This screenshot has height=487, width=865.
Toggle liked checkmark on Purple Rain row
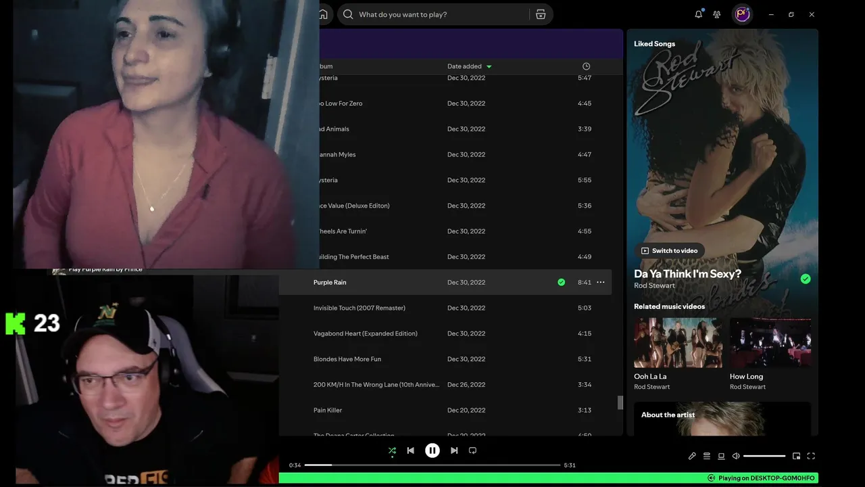click(x=561, y=282)
